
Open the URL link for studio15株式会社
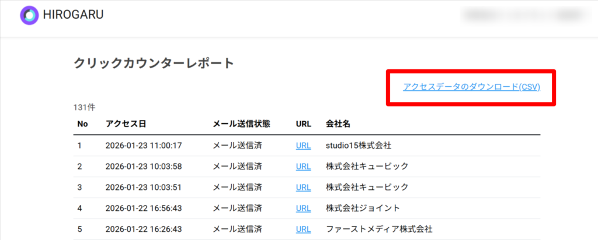pos(303,145)
